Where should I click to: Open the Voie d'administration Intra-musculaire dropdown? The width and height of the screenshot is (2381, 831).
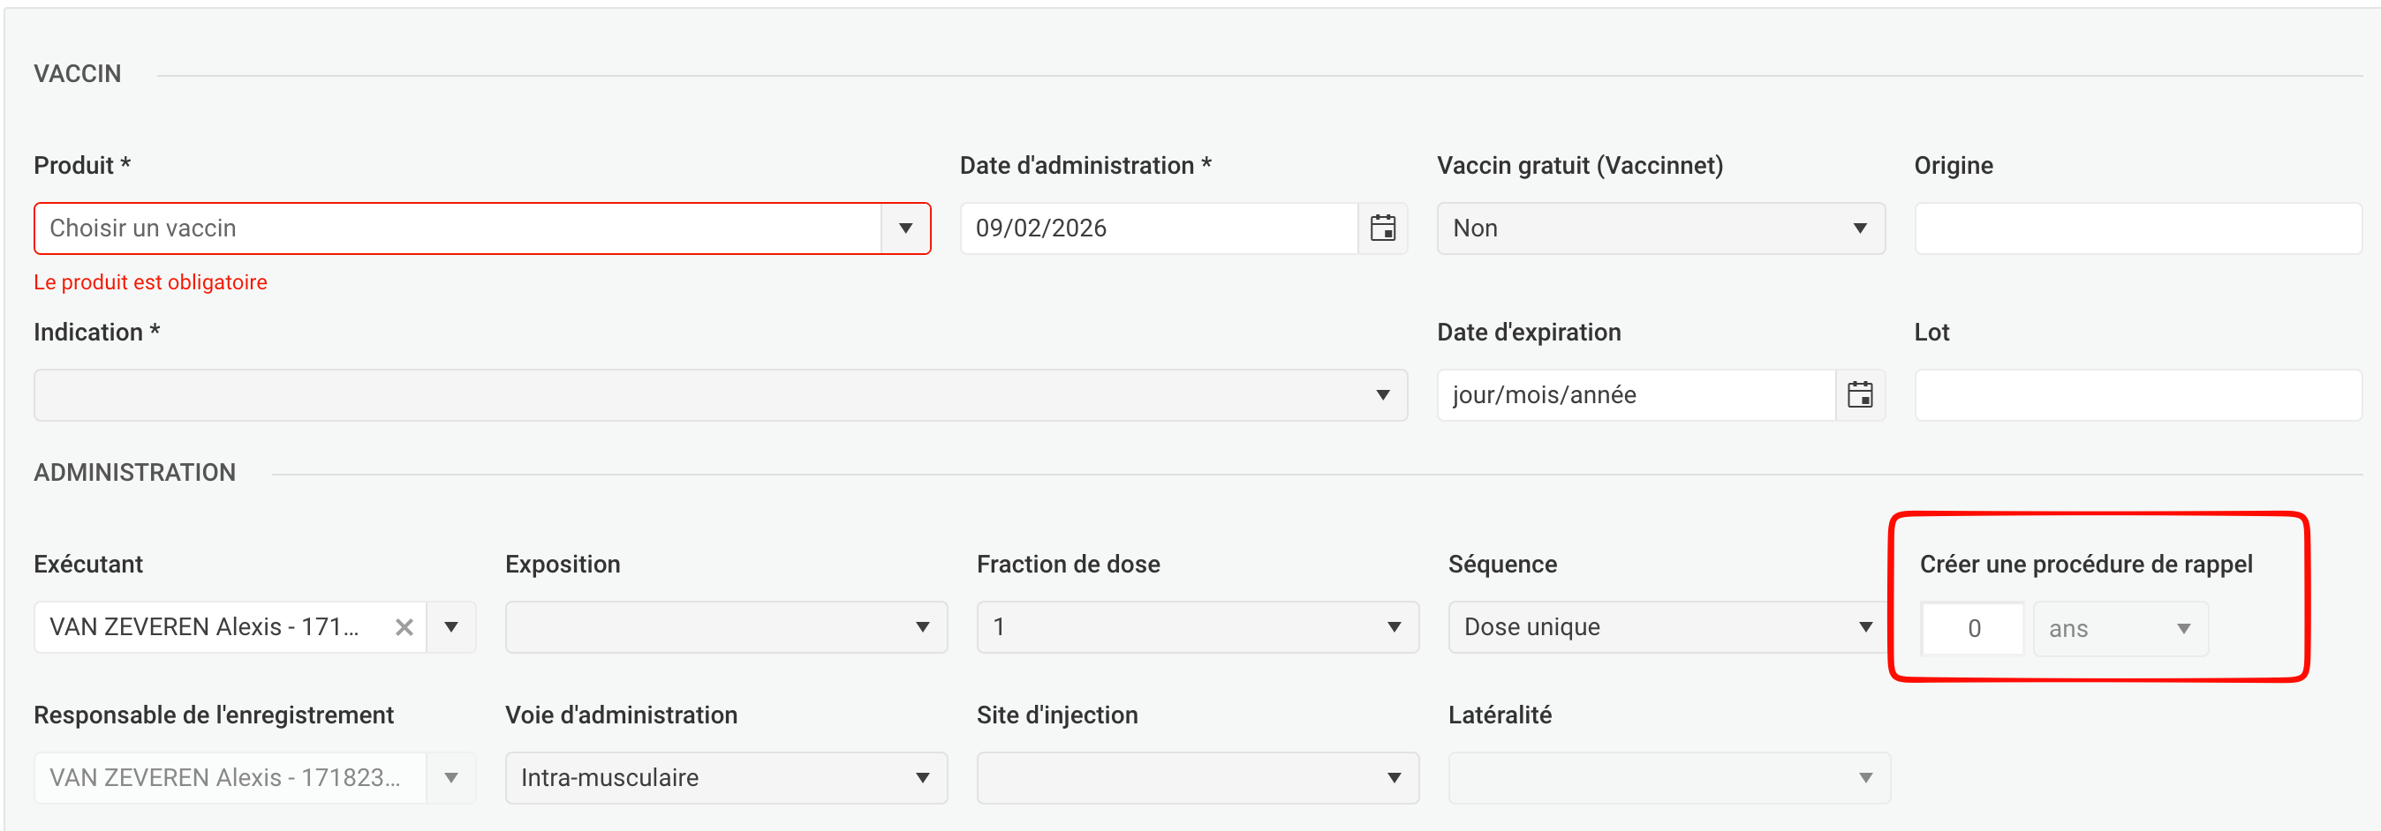[726, 778]
